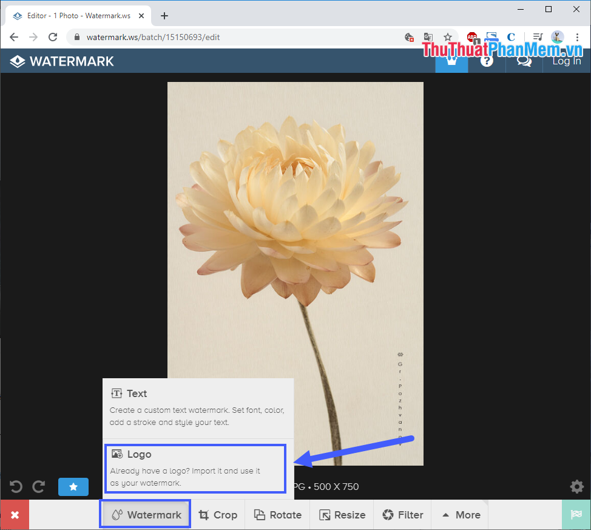Click the blue star templates button
Image resolution: width=591 pixels, height=530 pixels.
point(73,487)
